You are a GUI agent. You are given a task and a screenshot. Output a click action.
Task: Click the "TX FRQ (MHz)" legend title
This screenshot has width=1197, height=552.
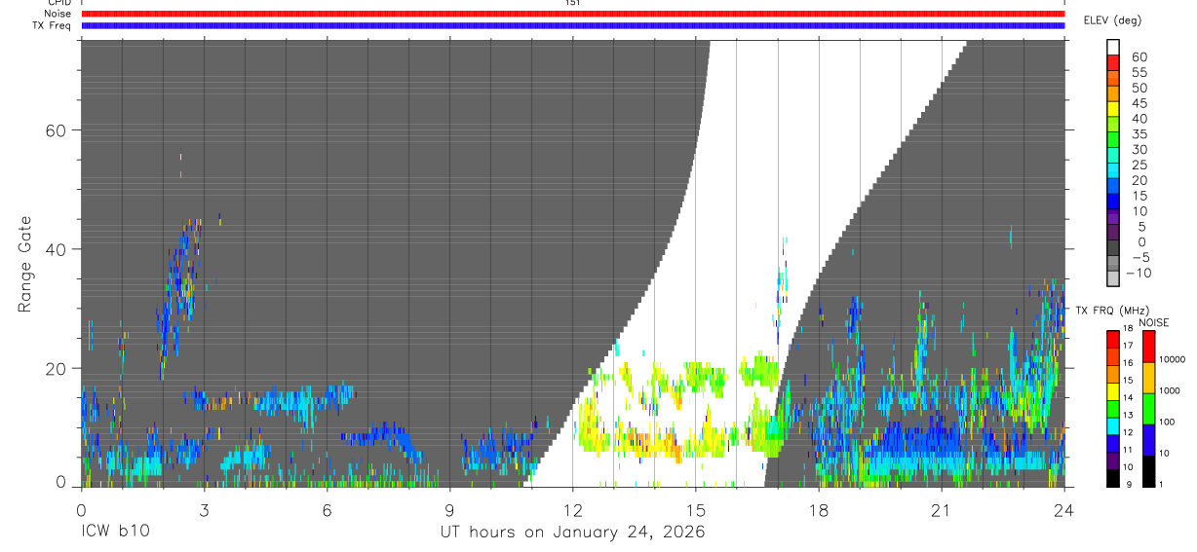(1113, 311)
